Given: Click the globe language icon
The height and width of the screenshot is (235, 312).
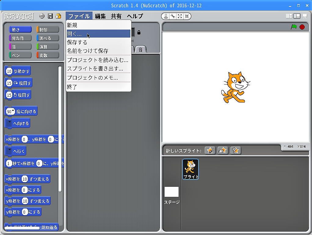Looking at the screenshot, I should pyautogui.click(x=42, y=16).
